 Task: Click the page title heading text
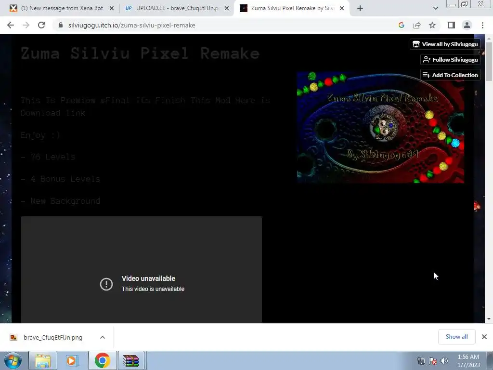pyautogui.click(x=140, y=53)
